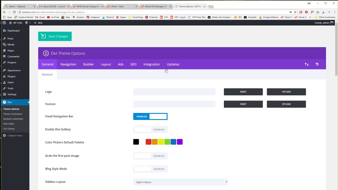Image resolution: width=338 pixels, height=190 pixels.
Task: Toggle Fixed Navigation Bar switch
Action: [150, 116]
